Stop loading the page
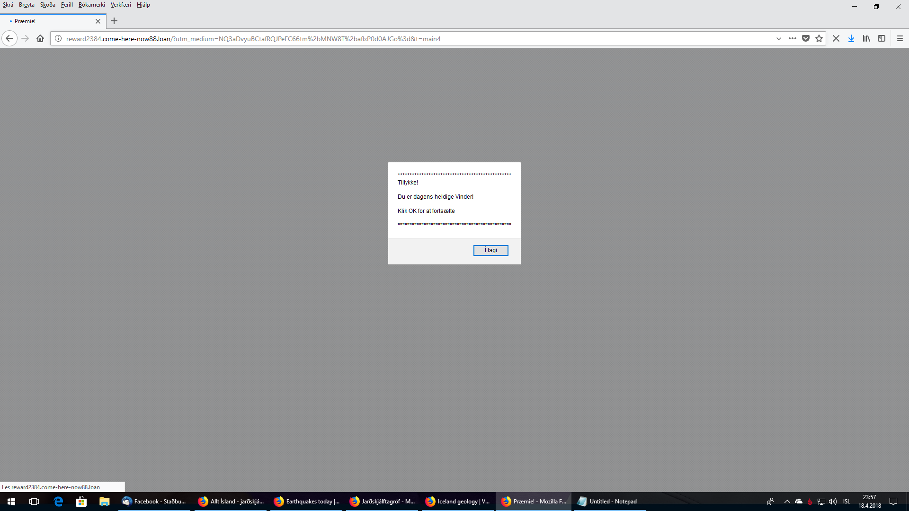The width and height of the screenshot is (909, 511). tap(836, 39)
